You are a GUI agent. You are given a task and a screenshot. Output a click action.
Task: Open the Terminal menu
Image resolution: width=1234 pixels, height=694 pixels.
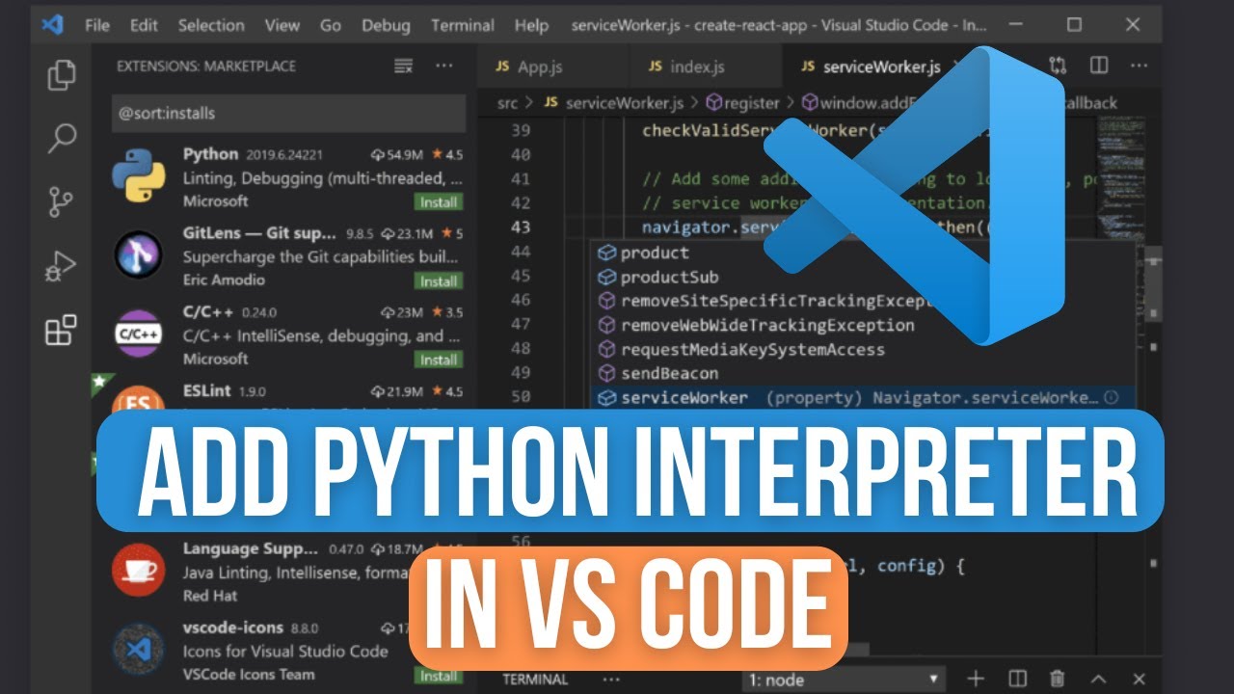coord(463,25)
